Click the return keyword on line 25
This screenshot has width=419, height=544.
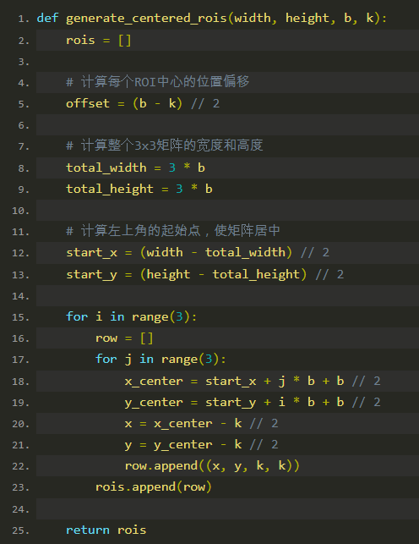pyautogui.click(x=88, y=530)
